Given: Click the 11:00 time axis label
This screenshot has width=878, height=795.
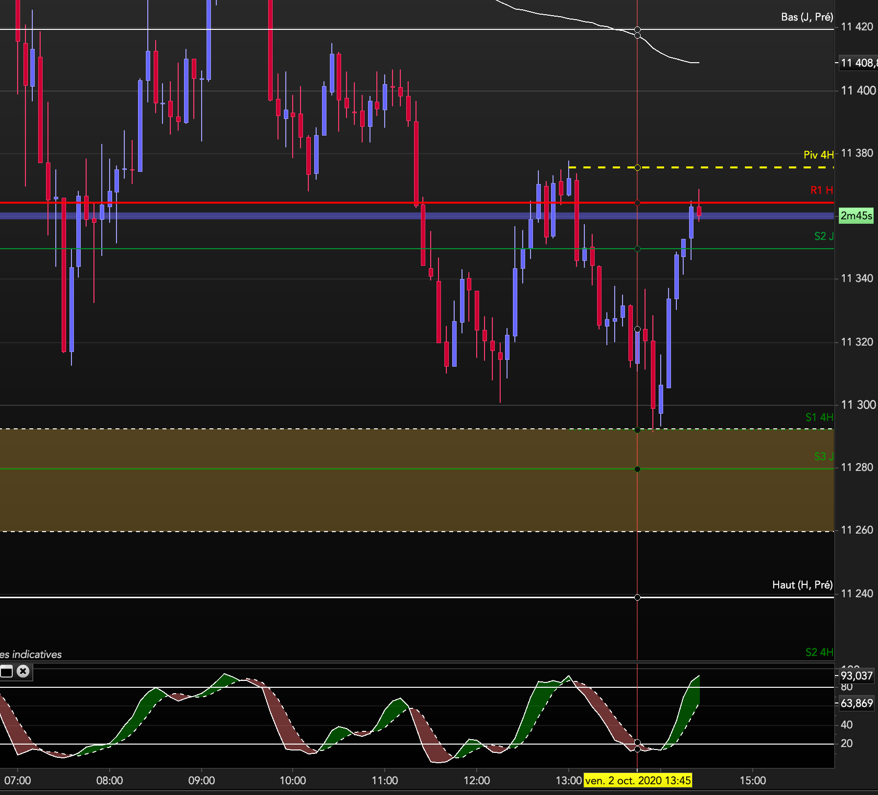Looking at the screenshot, I should 385,780.
